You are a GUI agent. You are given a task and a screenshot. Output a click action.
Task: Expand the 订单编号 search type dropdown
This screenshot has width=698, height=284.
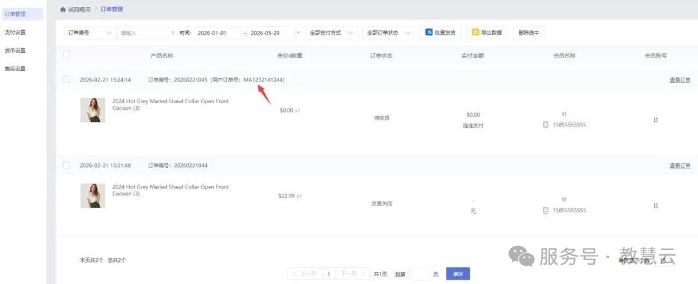(x=89, y=33)
